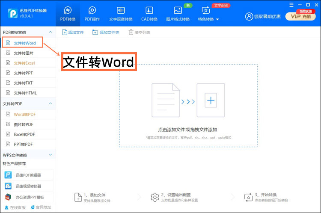
Task: Click the 办公资源PPT模板 app icon
Action: point(8,197)
